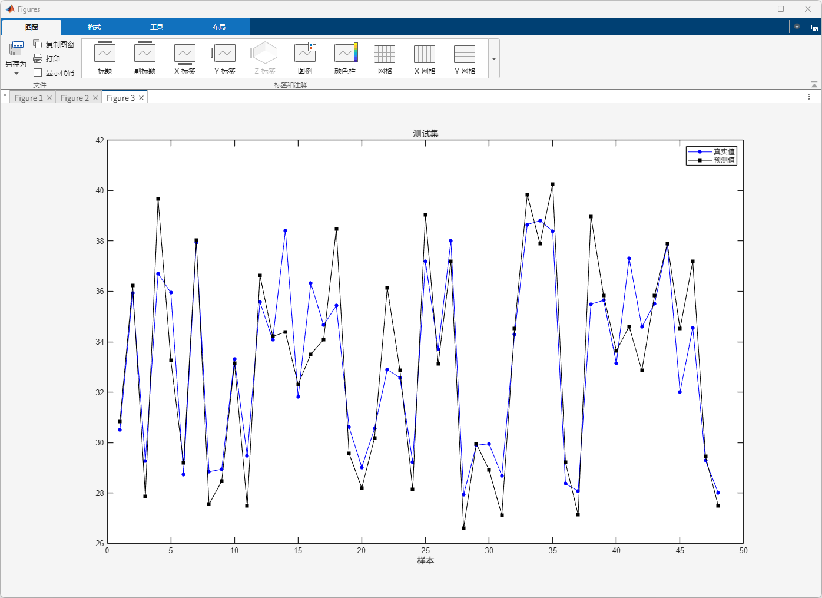Image resolution: width=822 pixels, height=598 pixels.
Task: Enable Y 网格 horizontal grid lines
Action: (x=465, y=58)
